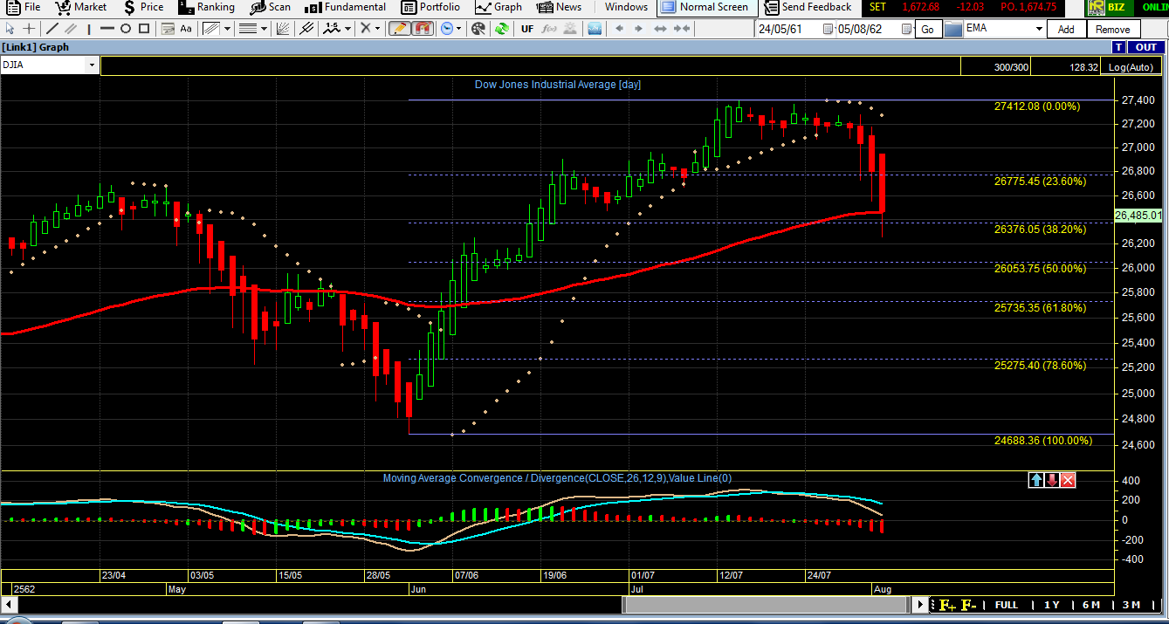Click the compress horizontally arrows icon
The width and height of the screenshot is (1169, 624).
pos(681,29)
